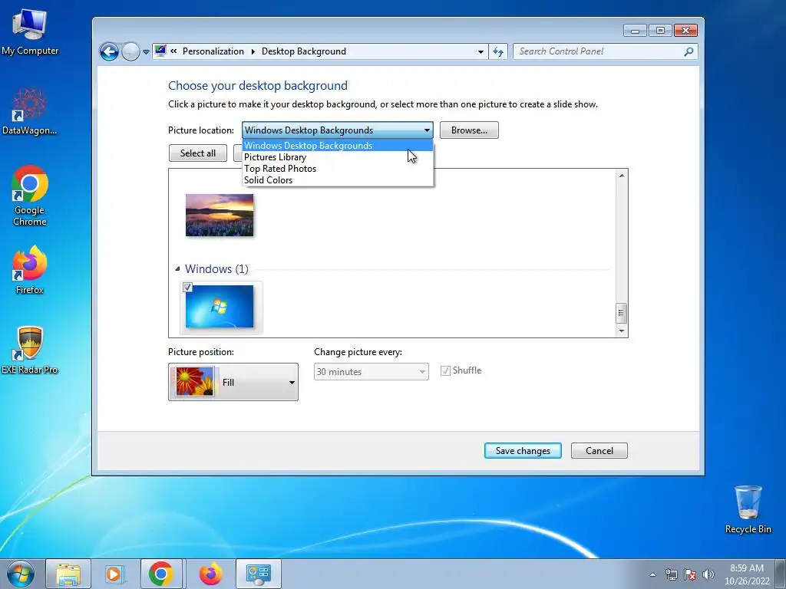Click Save changes button

(x=523, y=451)
